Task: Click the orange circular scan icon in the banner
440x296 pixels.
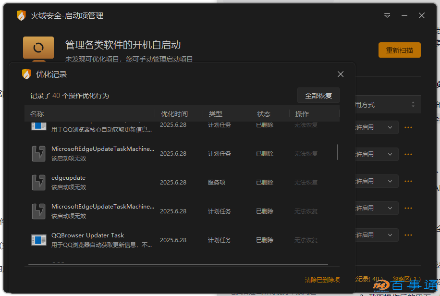Action: tap(38, 48)
